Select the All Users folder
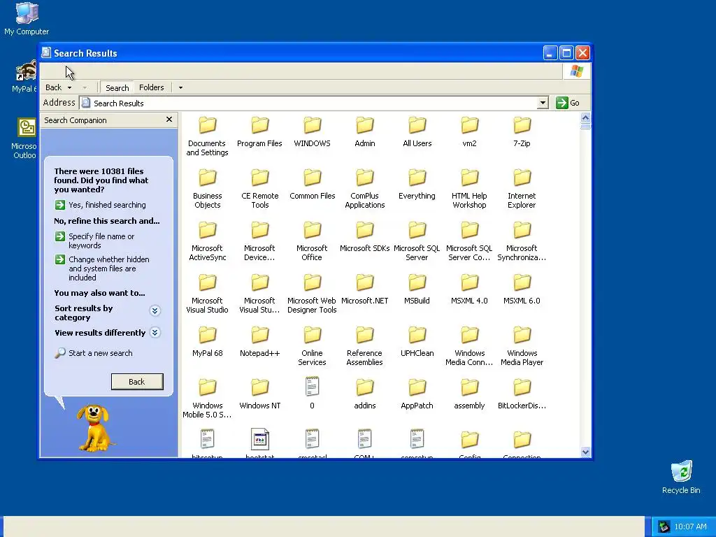 pos(417,131)
